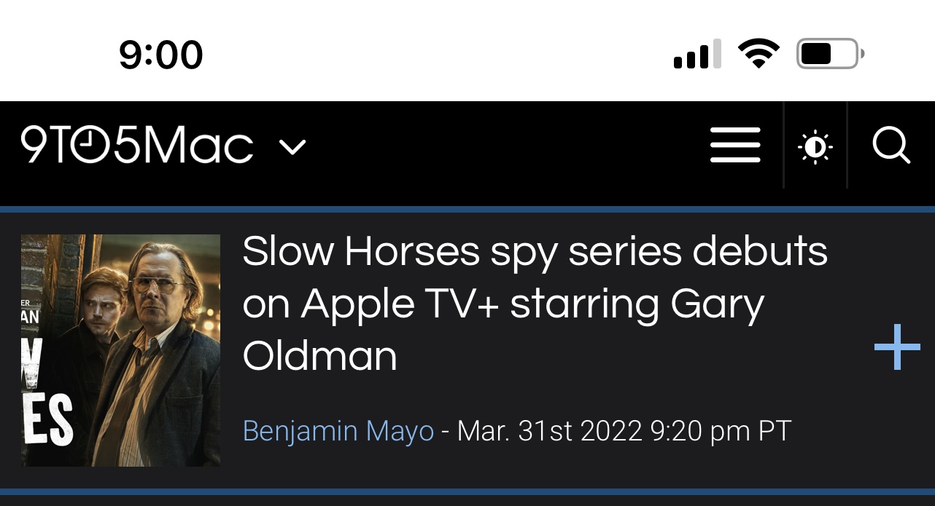Go to the 9to5Mac home logo

(137, 145)
